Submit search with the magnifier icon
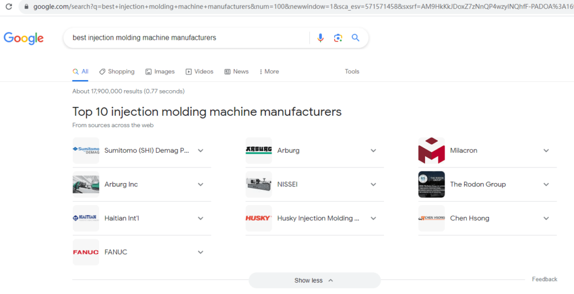Screen dimensions: 574x294 (355, 38)
